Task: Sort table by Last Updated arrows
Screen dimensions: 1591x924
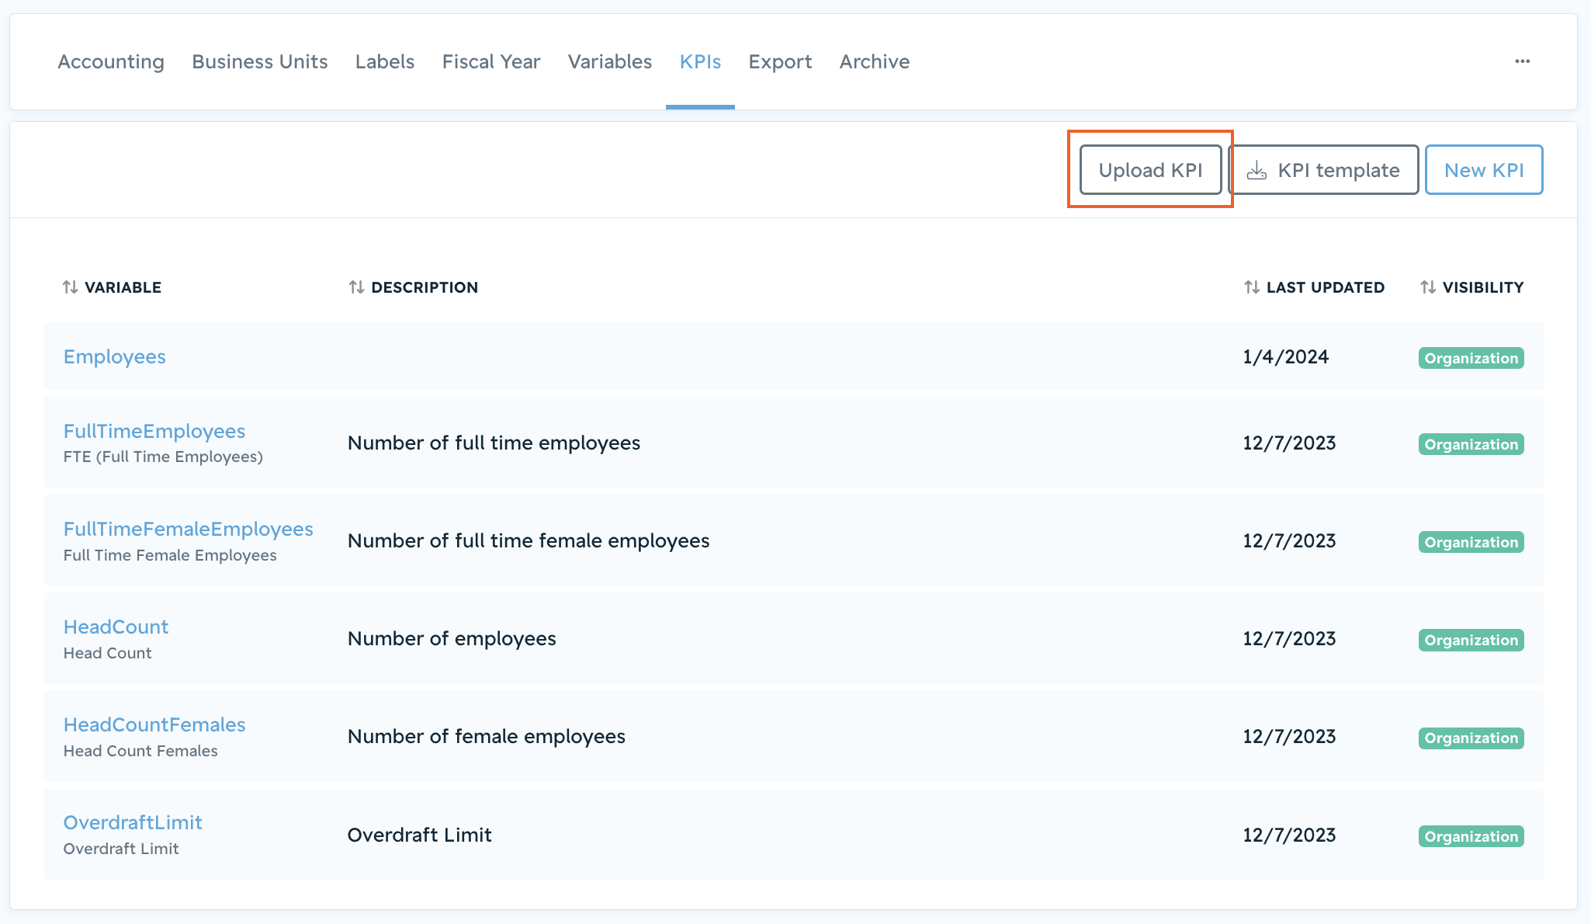Action: 1252,287
